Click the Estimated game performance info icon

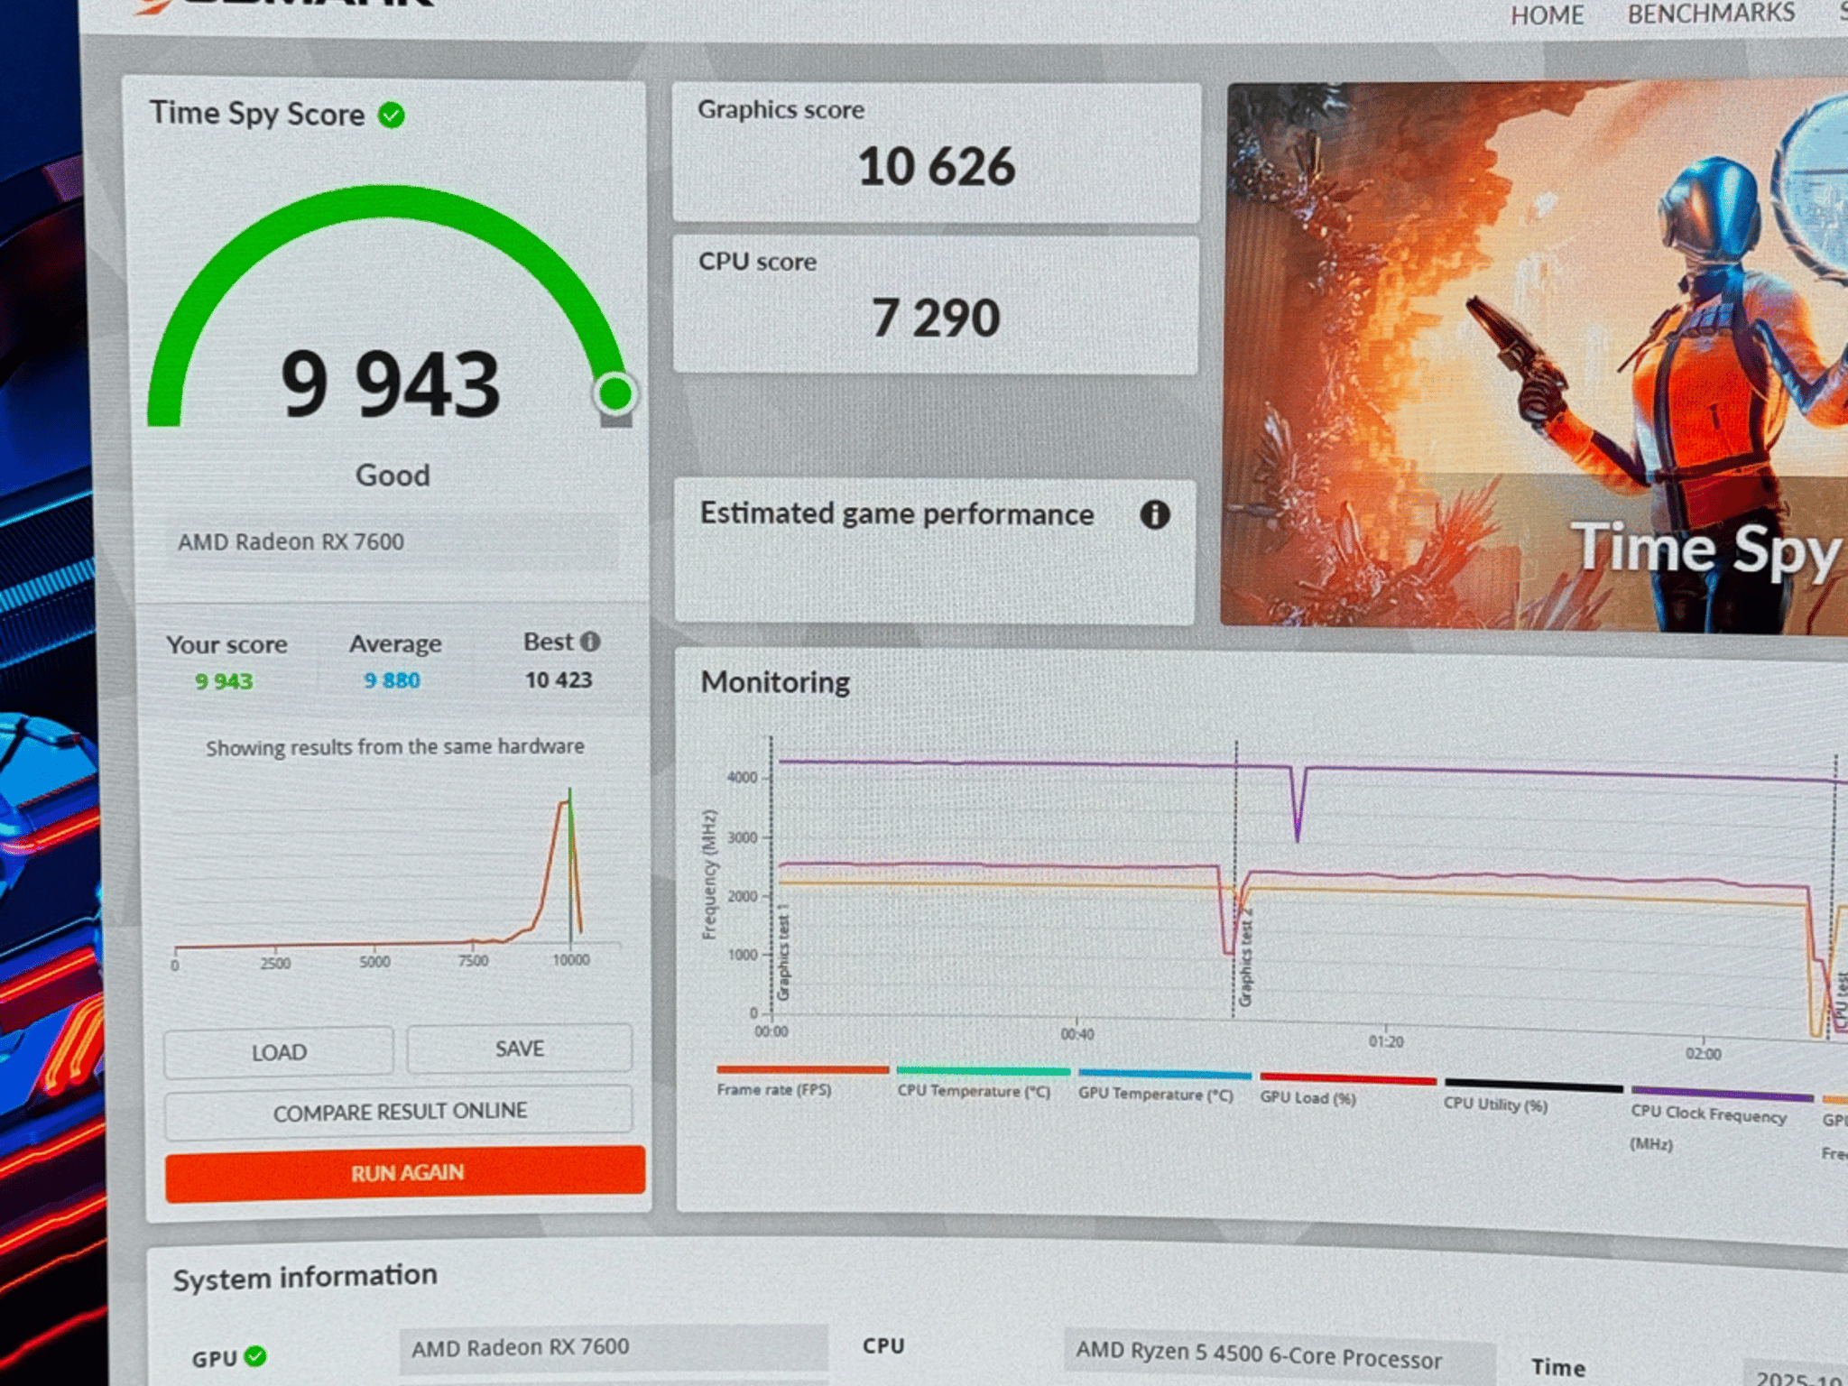click(1155, 515)
